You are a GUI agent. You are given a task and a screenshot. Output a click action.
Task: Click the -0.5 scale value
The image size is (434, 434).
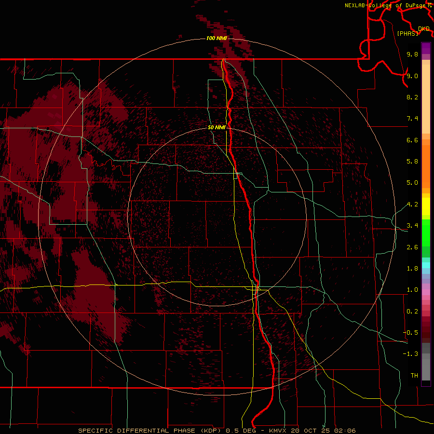point(410,333)
